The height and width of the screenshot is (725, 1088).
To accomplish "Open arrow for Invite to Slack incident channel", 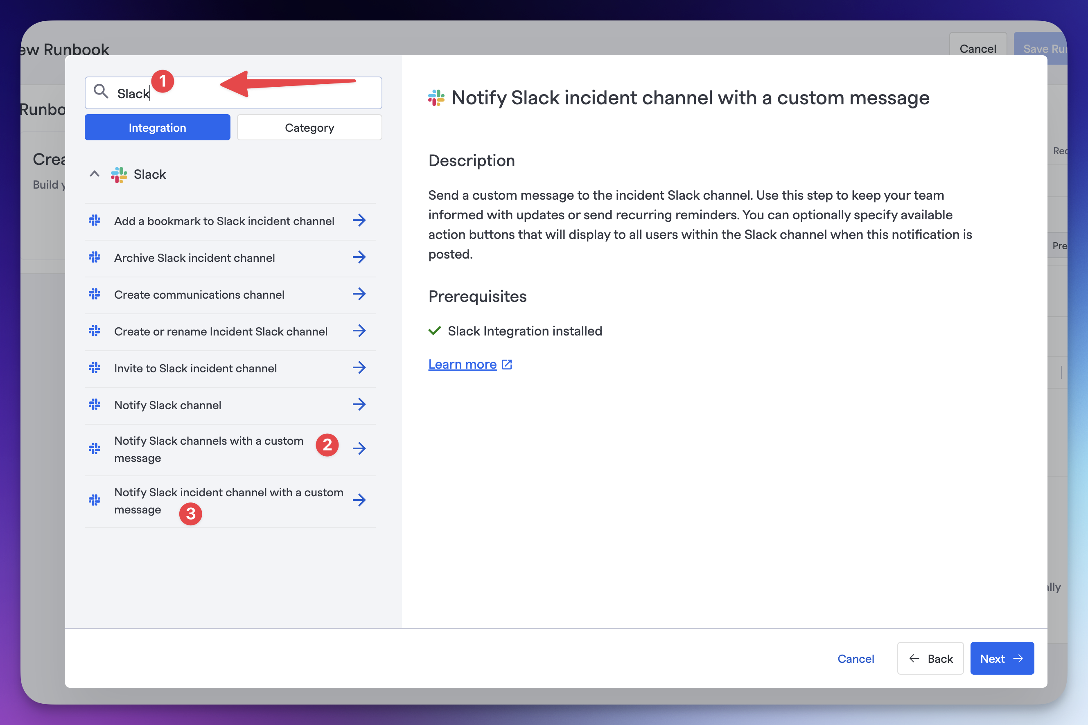I will (359, 367).
